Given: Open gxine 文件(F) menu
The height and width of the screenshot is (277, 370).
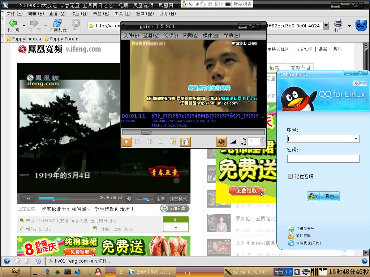Looking at the screenshot, I should click(131, 35).
